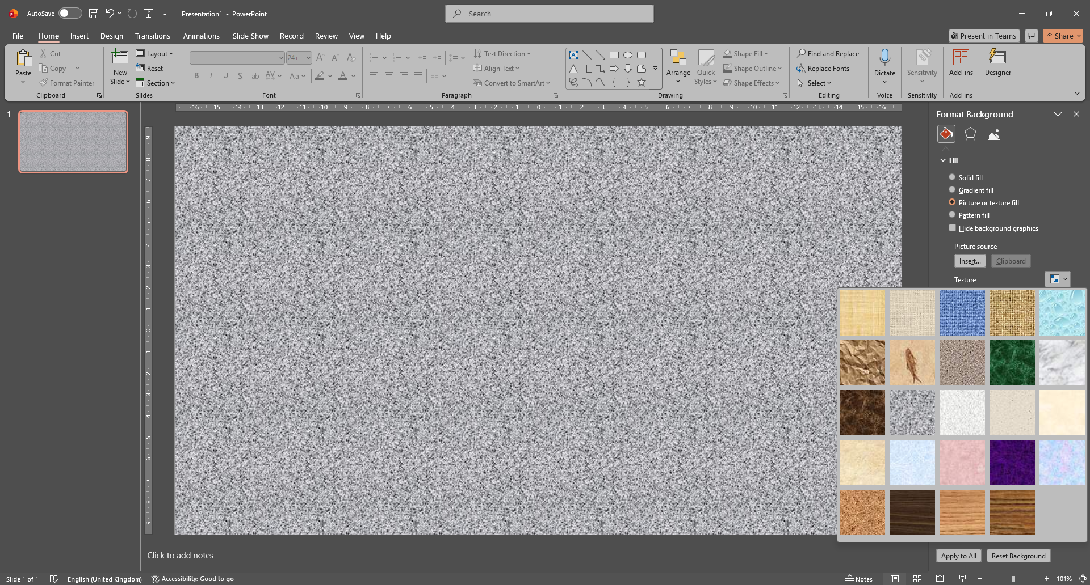
Task: Launch the Designer tool
Action: (x=998, y=63)
